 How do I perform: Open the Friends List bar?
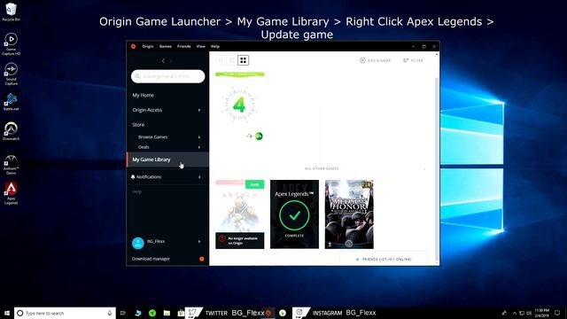coord(384,260)
